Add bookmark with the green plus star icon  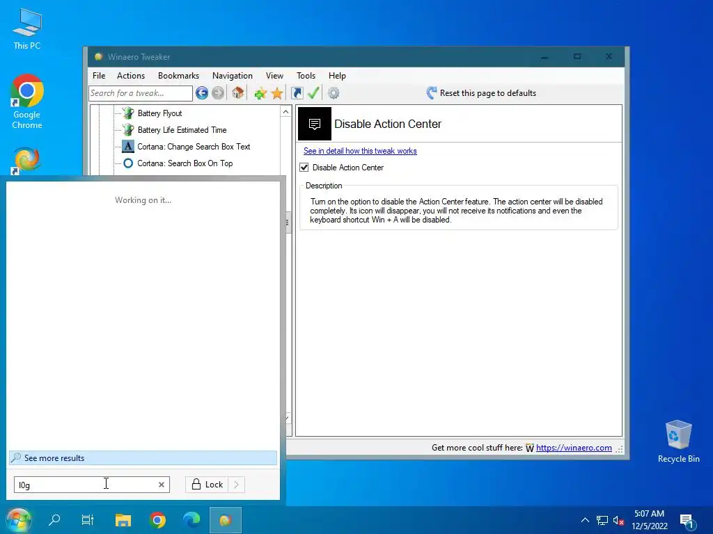260,94
